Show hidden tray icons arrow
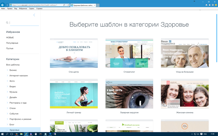The height and width of the screenshot is (136, 218). click(x=192, y=134)
